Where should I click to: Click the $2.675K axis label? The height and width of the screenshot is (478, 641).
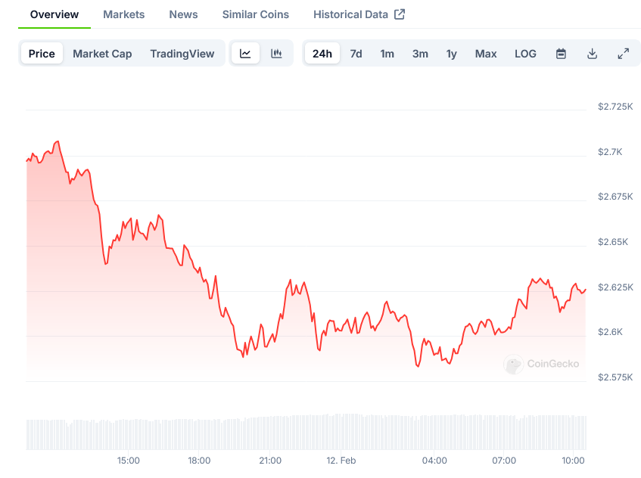(x=615, y=197)
